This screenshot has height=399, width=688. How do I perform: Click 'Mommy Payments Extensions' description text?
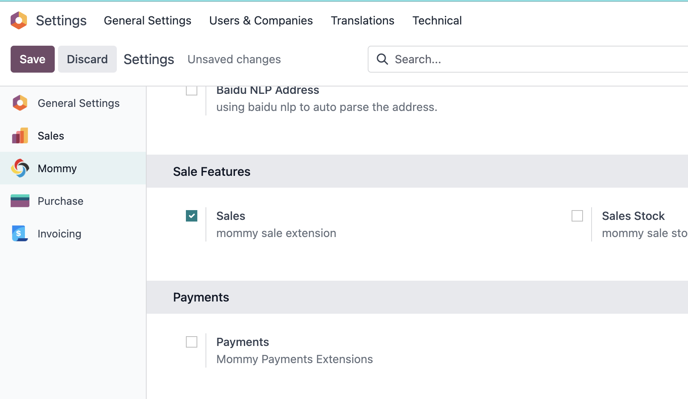coord(295,359)
